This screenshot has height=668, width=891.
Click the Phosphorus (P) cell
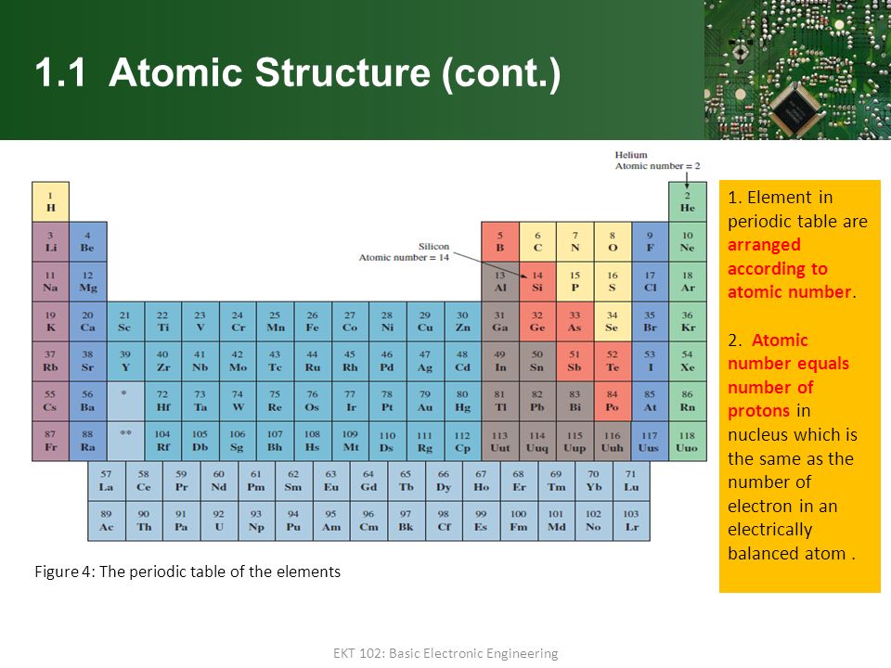click(575, 281)
